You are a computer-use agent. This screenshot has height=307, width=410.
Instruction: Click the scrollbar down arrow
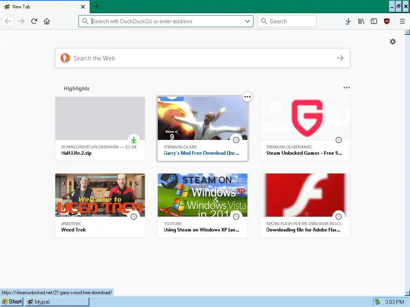click(x=407, y=293)
